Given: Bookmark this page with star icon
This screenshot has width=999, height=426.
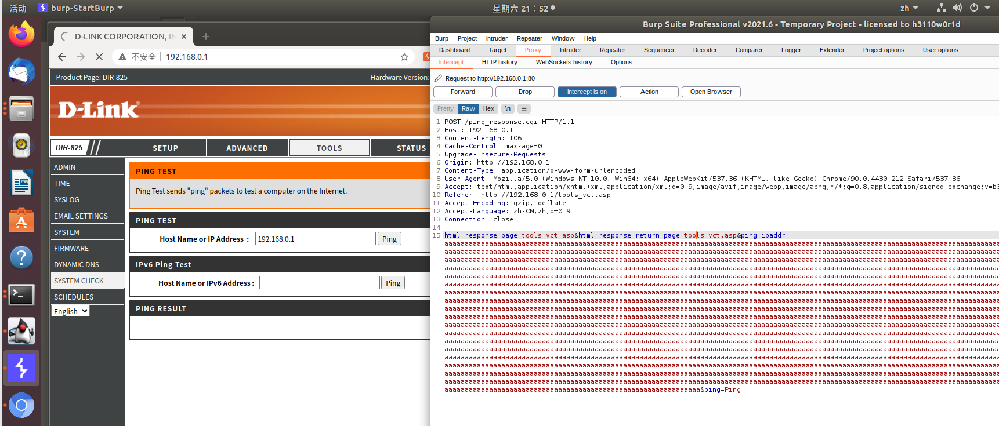Looking at the screenshot, I should 404,57.
